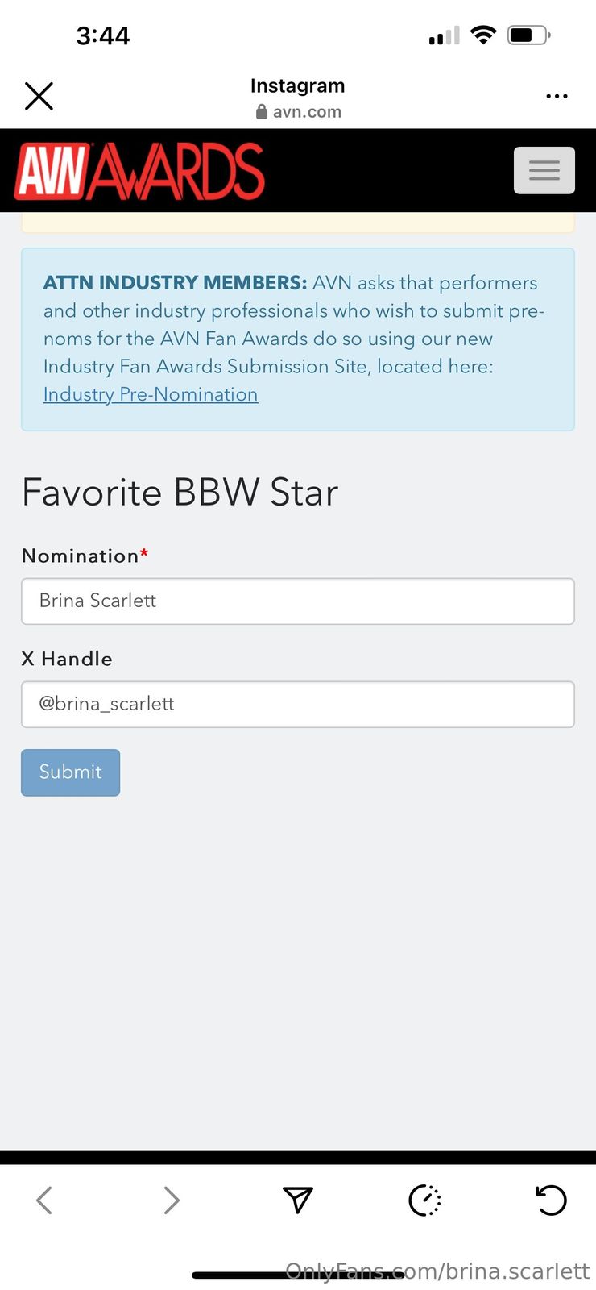Tap the battery indicator in status bar
596x1290 pixels.
528,35
